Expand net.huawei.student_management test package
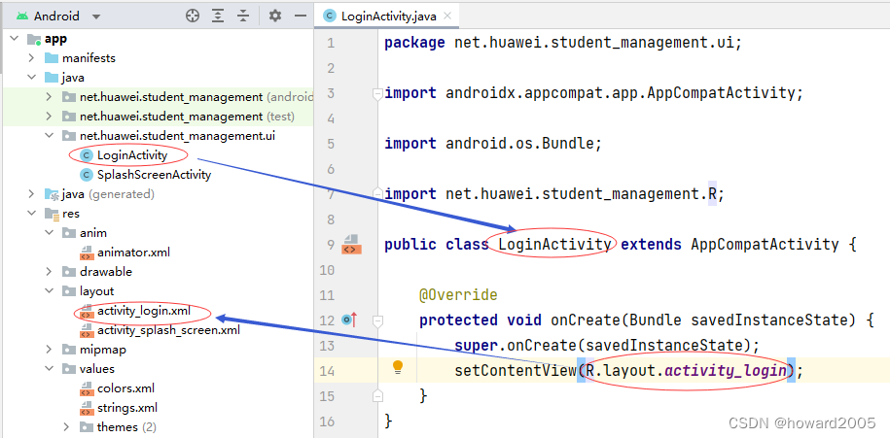The height and width of the screenshot is (438, 890). pyautogui.click(x=50, y=117)
